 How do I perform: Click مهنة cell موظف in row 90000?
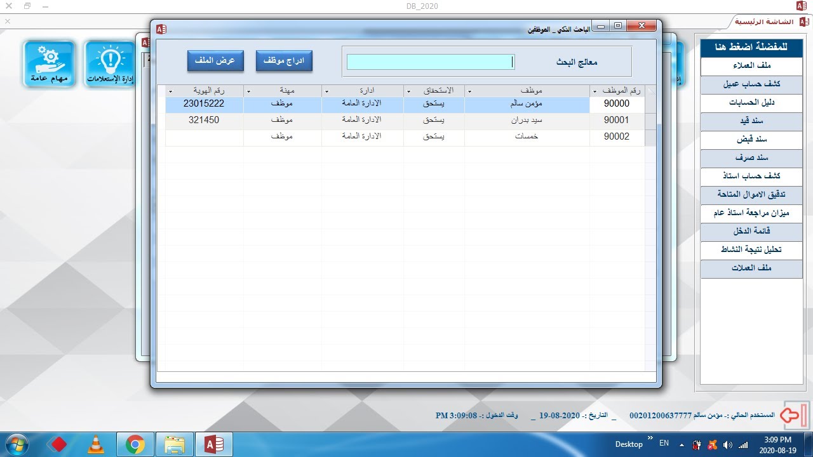(282, 104)
